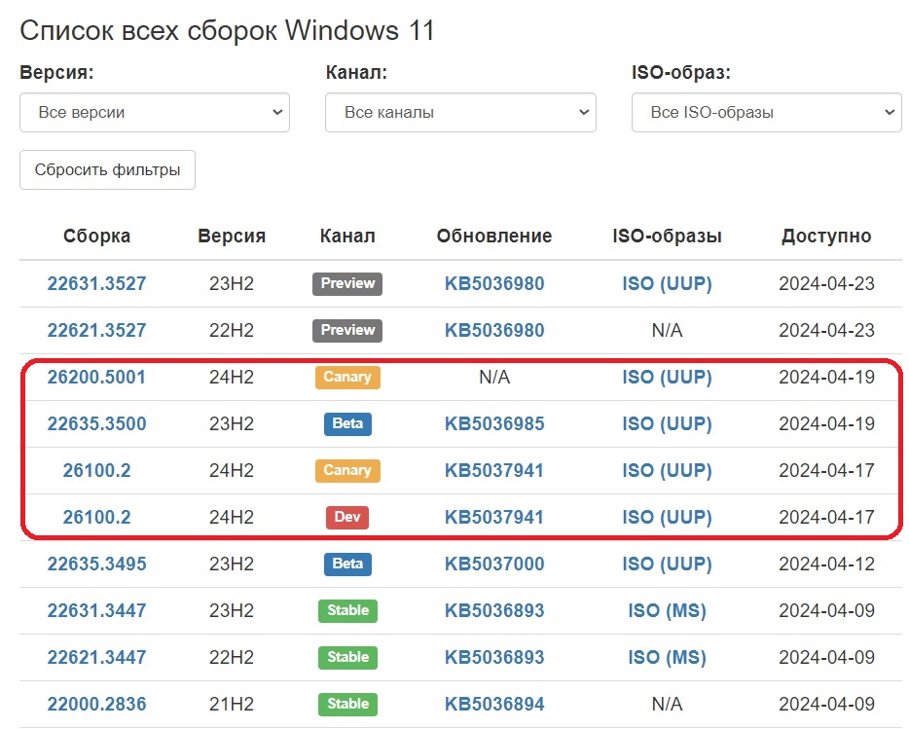This screenshot has width=909, height=729.
Task: Click Beta badge in 22635.3500 row
Action: 347,424
